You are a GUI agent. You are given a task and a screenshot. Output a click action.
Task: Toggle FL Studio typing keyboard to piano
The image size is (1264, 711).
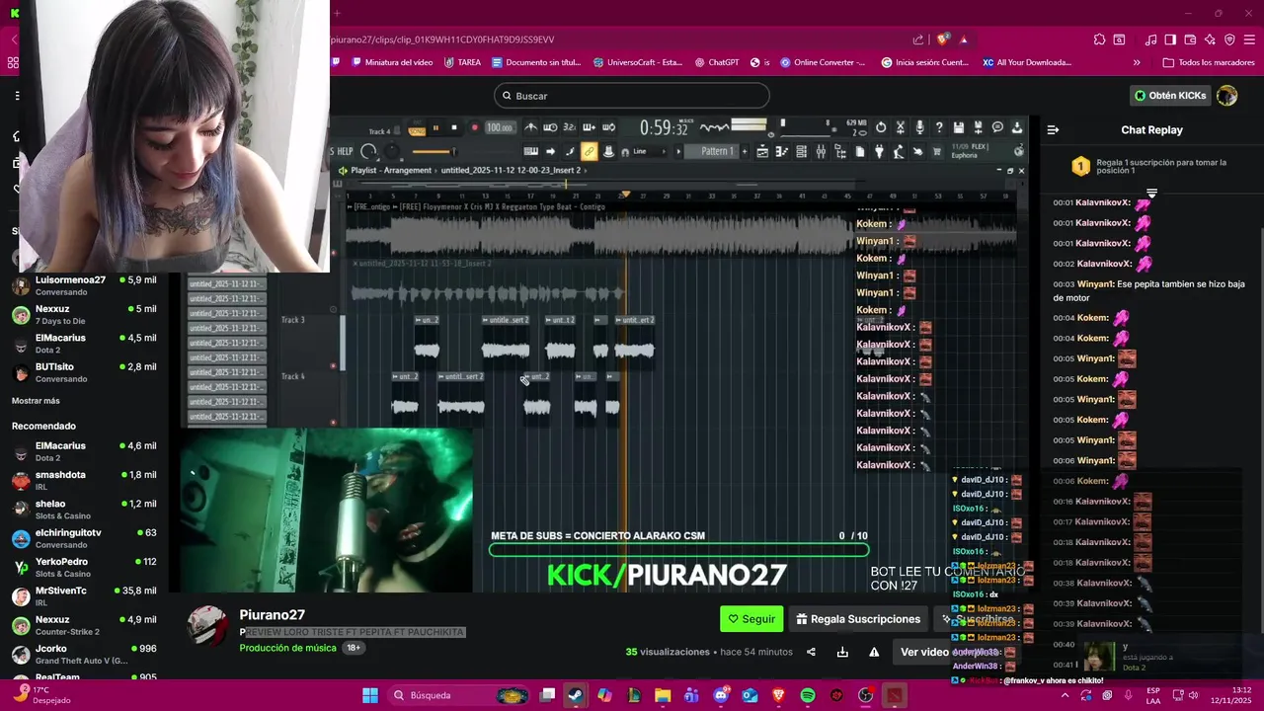click(x=530, y=151)
